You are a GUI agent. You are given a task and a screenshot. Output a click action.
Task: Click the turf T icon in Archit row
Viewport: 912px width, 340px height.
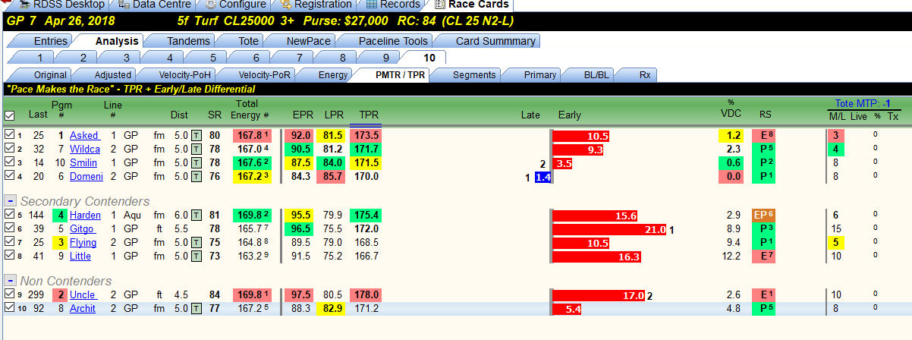(x=197, y=309)
